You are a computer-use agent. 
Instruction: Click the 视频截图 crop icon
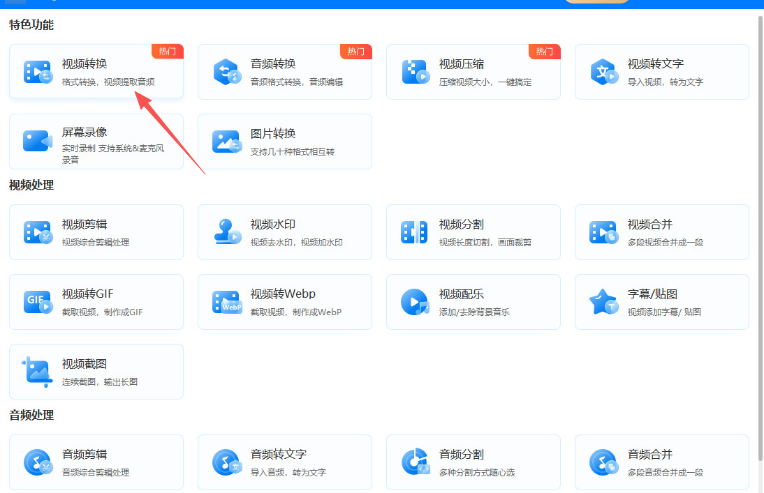tap(37, 372)
